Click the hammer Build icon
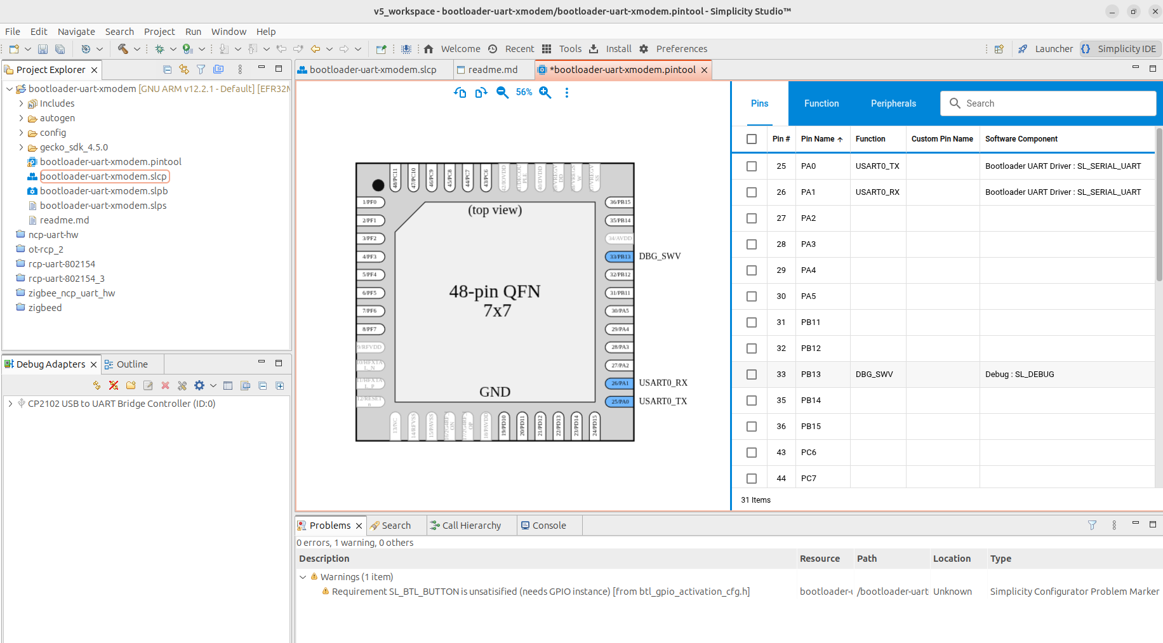The height and width of the screenshot is (643, 1163). pyautogui.click(x=124, y=48)
